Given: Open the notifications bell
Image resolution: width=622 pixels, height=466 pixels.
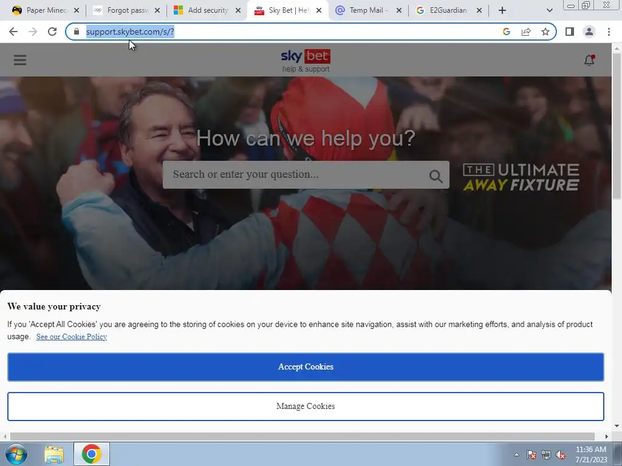Looking at the screenshot, I should pyautogui.click(x=589, y=60).
